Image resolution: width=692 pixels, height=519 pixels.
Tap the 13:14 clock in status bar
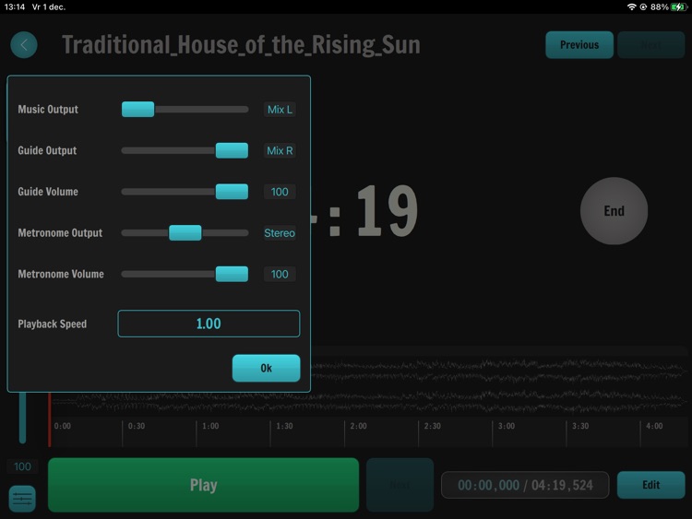coord(15,7)
